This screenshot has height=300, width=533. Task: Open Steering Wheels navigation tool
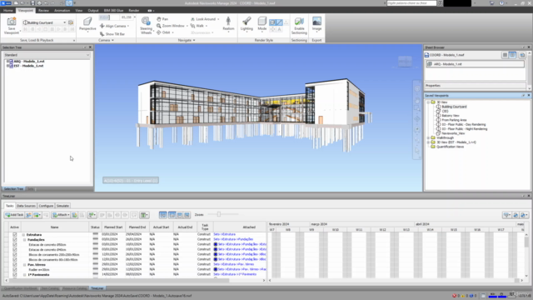146,25
